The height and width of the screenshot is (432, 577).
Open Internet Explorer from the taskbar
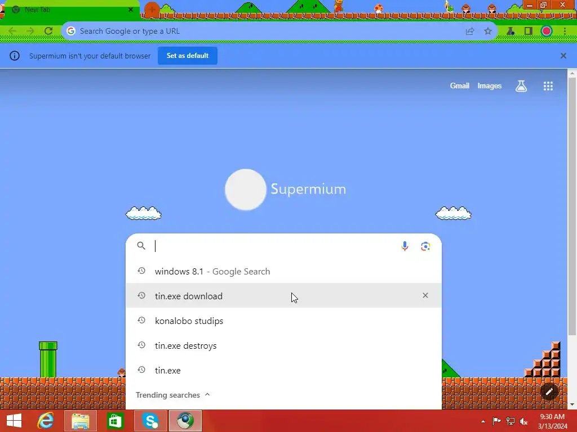pyautogui.click(x=46, y=421)
